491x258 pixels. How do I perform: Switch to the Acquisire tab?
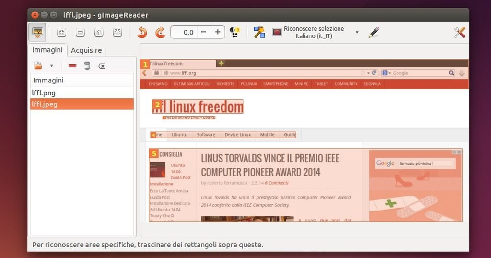(86, 50)
